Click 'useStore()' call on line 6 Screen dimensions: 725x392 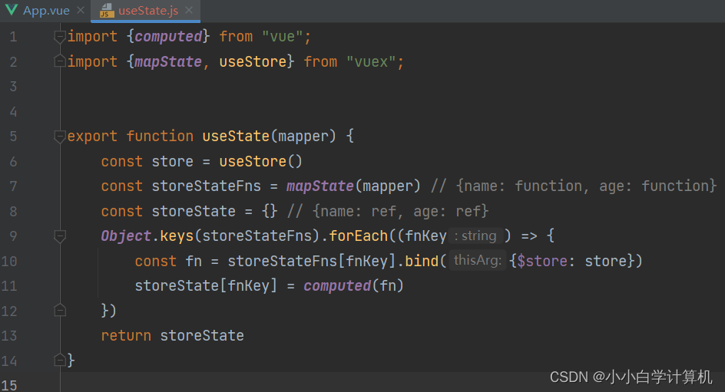click(x=261, y=161)
